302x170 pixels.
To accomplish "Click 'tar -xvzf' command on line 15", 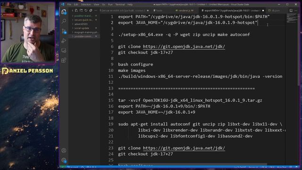I will [129, 100].
